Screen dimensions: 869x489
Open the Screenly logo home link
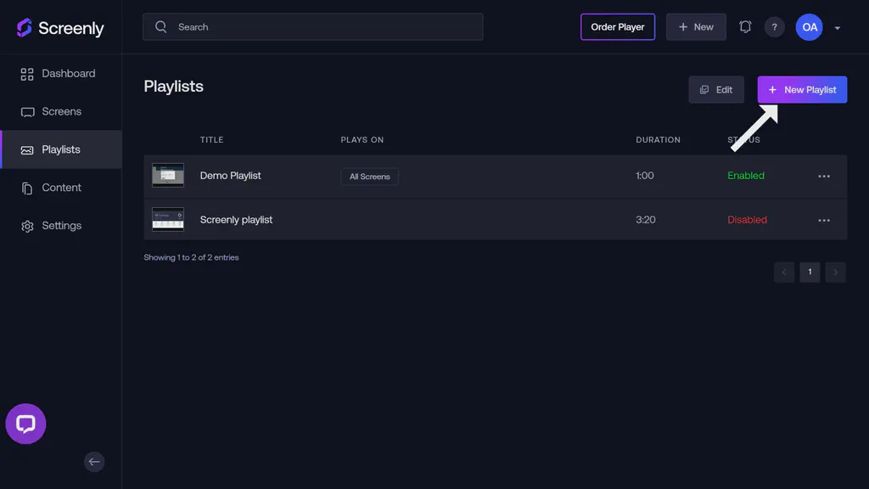(x=59, y=27)
